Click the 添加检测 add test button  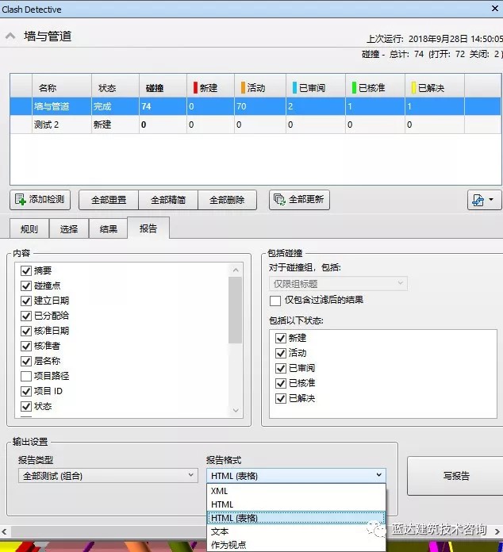(41, 200)
